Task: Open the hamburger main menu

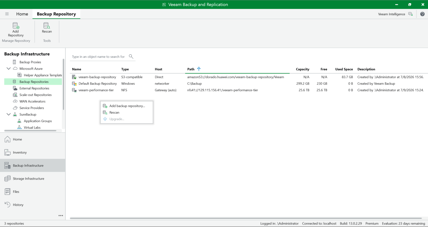Action: 7,14
